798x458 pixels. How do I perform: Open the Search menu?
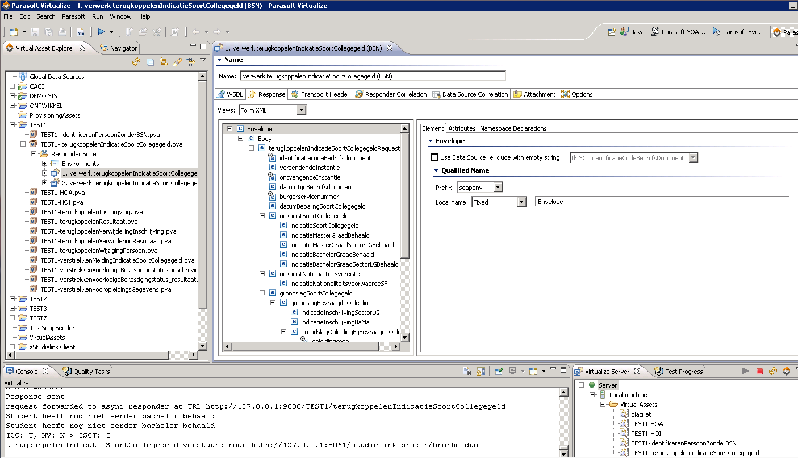point(46,16)
